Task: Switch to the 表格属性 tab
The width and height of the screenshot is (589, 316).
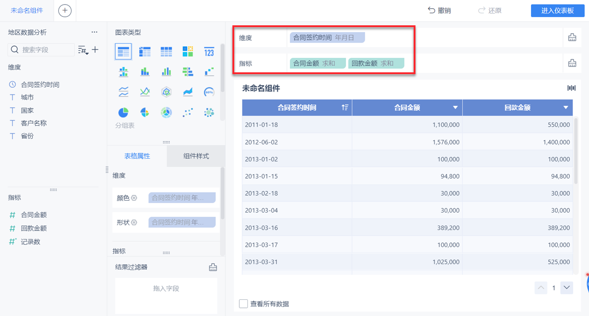Action: [x=137, y=156]
